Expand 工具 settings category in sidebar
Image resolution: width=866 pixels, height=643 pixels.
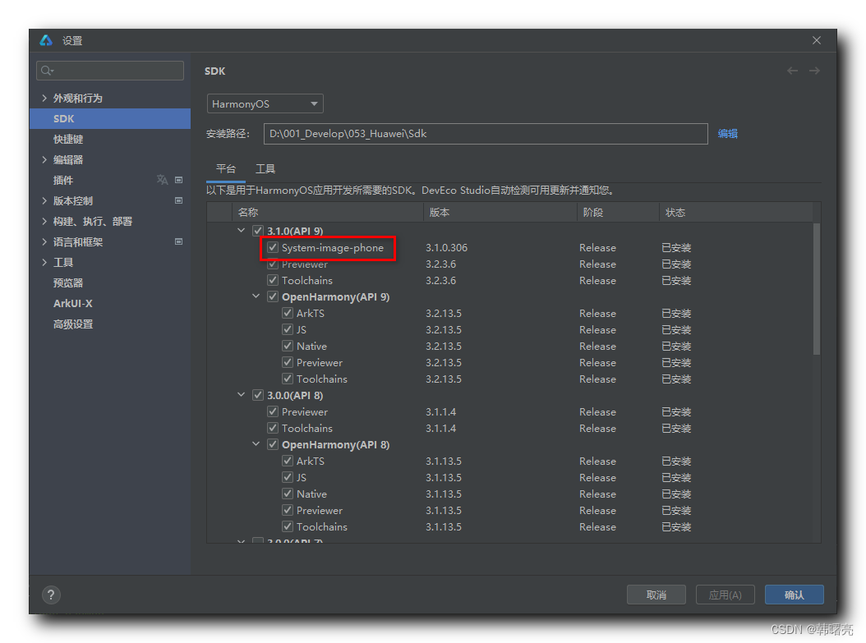tap(44, 262)
